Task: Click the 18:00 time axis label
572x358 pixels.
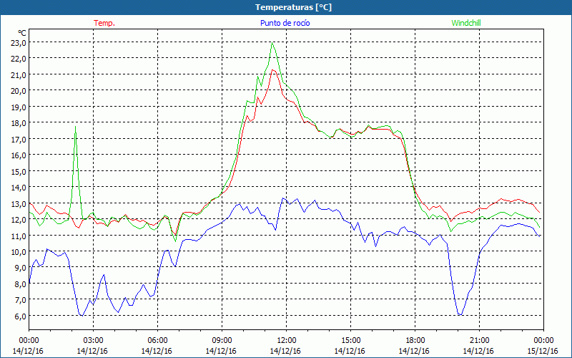Action: 415,340
